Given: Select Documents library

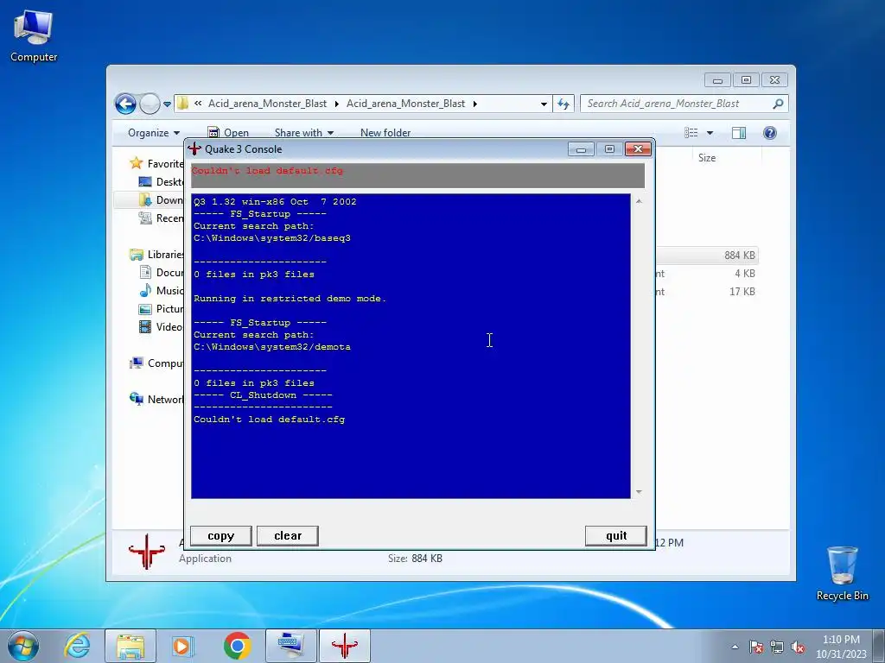Looking at the screenshot, I should point(161,272).
